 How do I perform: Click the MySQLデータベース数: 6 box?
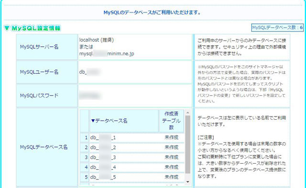277,28
